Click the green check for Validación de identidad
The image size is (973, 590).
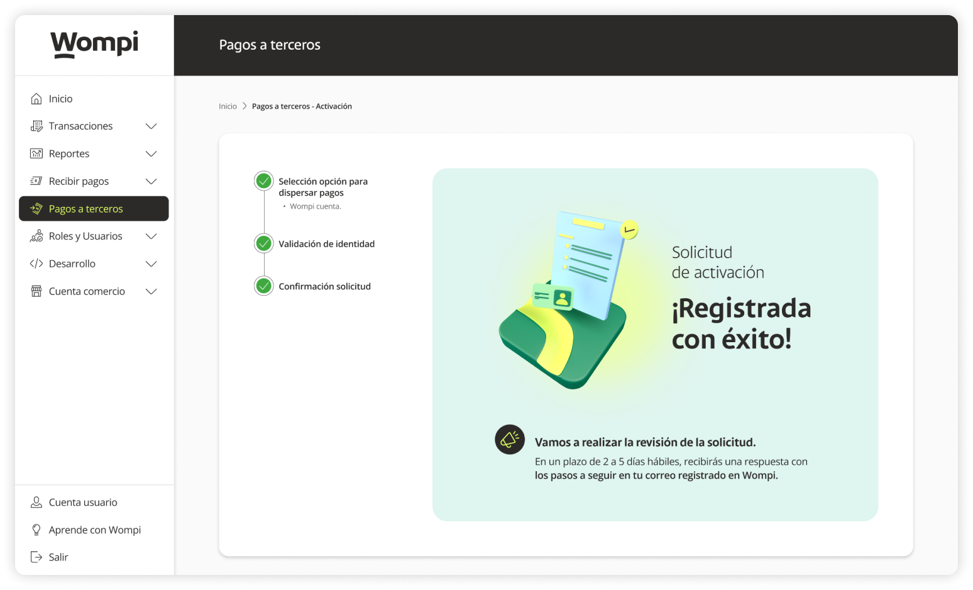(x=263, y=243)
